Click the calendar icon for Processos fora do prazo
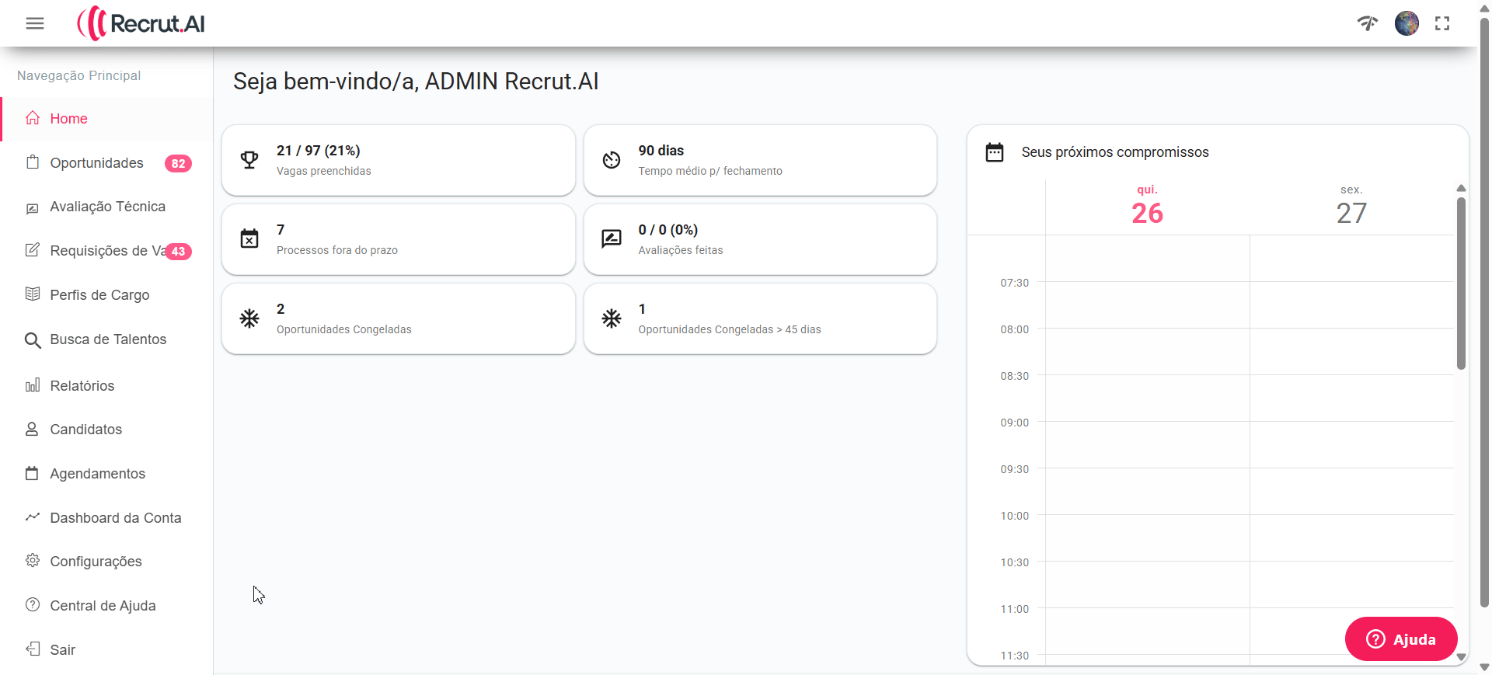Viewport: 1492px width, 675px height. tap(249, 239)
